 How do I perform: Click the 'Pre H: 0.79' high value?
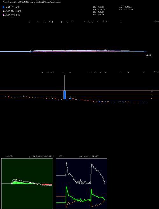[99, 9]
